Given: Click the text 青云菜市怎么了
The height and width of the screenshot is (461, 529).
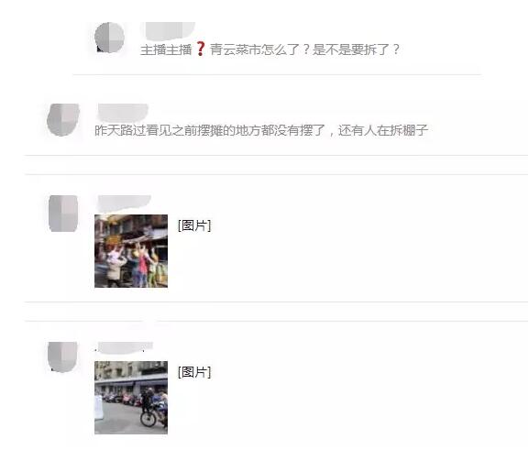Looking at the screenshot, I should click(255, 49).
